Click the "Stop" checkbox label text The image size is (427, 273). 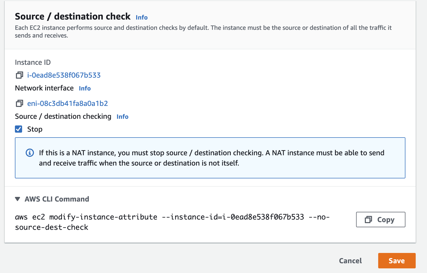click(35, 129)
